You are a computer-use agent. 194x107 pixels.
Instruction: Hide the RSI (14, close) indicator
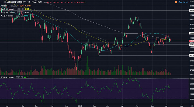click(17, 77)
